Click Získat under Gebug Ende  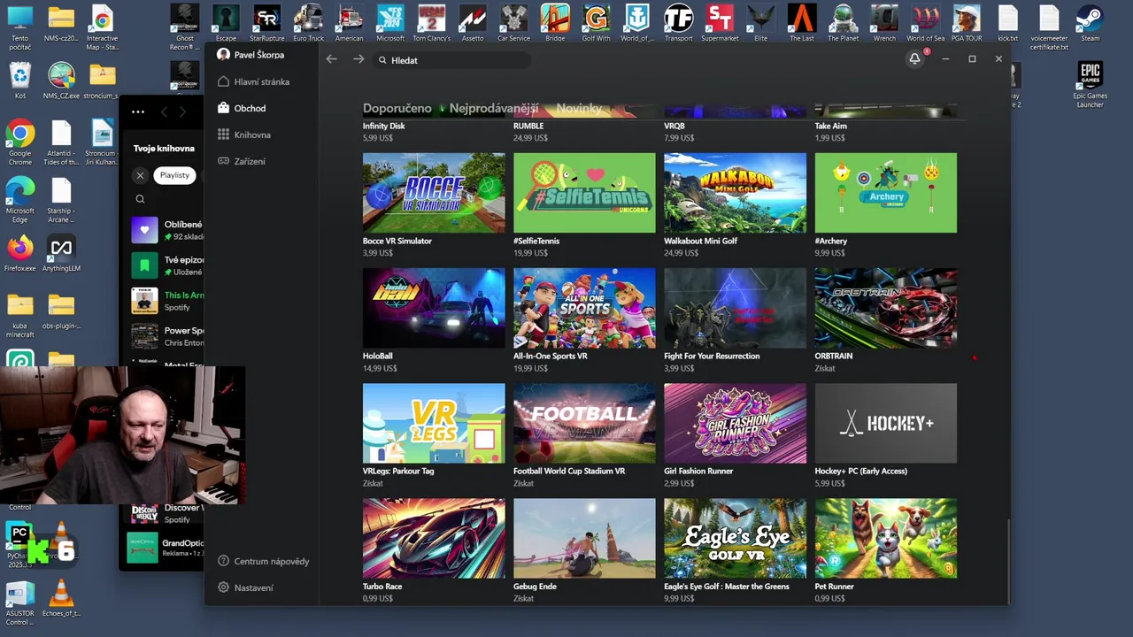pos(523,598)
